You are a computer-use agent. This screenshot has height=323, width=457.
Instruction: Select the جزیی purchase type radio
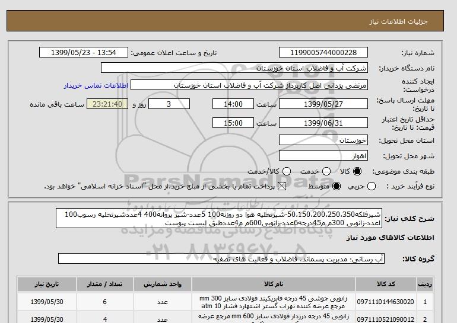pyautogui.click(x=372, y=186)
